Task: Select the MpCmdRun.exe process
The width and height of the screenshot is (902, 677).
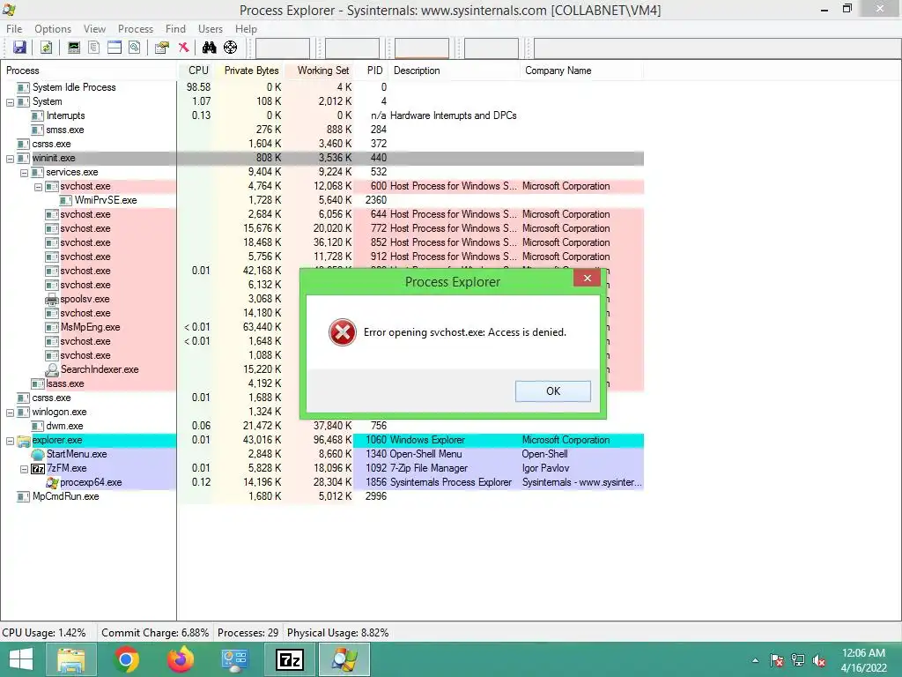Action: [x=65, y=496]
